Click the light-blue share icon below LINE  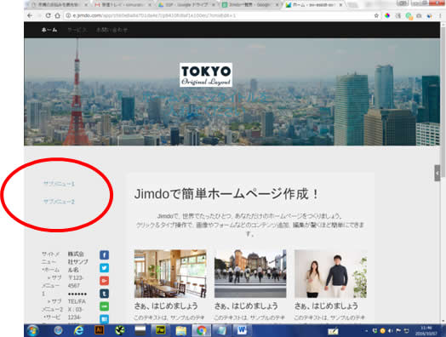pos(104,319)
